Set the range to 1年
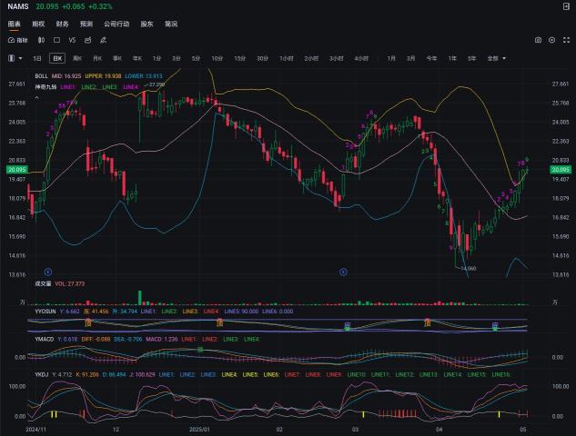This screenshot has width=576, height=436. (452, 58)
